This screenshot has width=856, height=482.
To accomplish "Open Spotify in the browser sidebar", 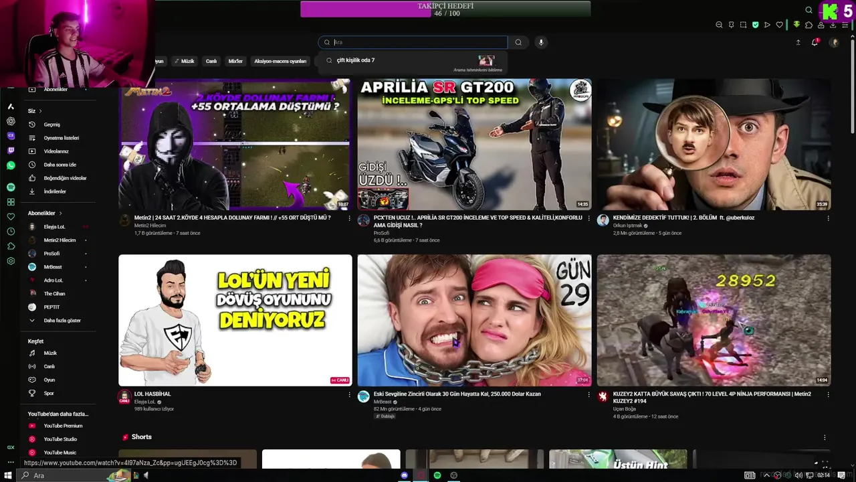I will tap(11, 187).
